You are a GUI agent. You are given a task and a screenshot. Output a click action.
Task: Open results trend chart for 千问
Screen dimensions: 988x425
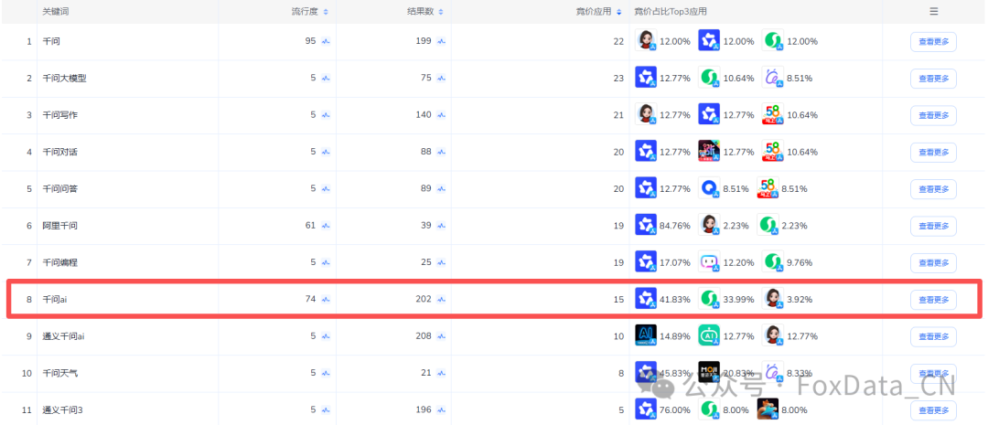[441, 41]
